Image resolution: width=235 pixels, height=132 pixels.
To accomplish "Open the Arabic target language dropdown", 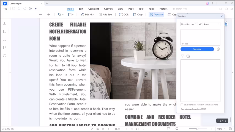I will pyautogui.click(x=211, y=24).
